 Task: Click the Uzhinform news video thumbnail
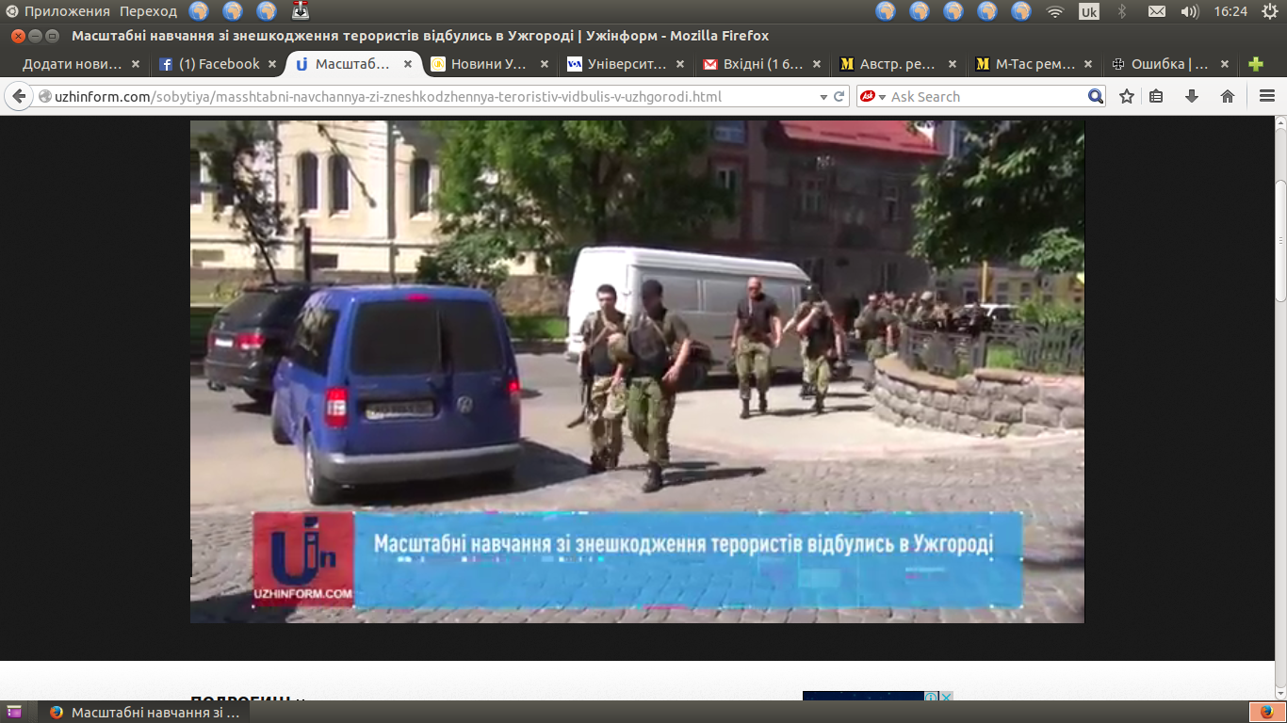coord(637,371)
